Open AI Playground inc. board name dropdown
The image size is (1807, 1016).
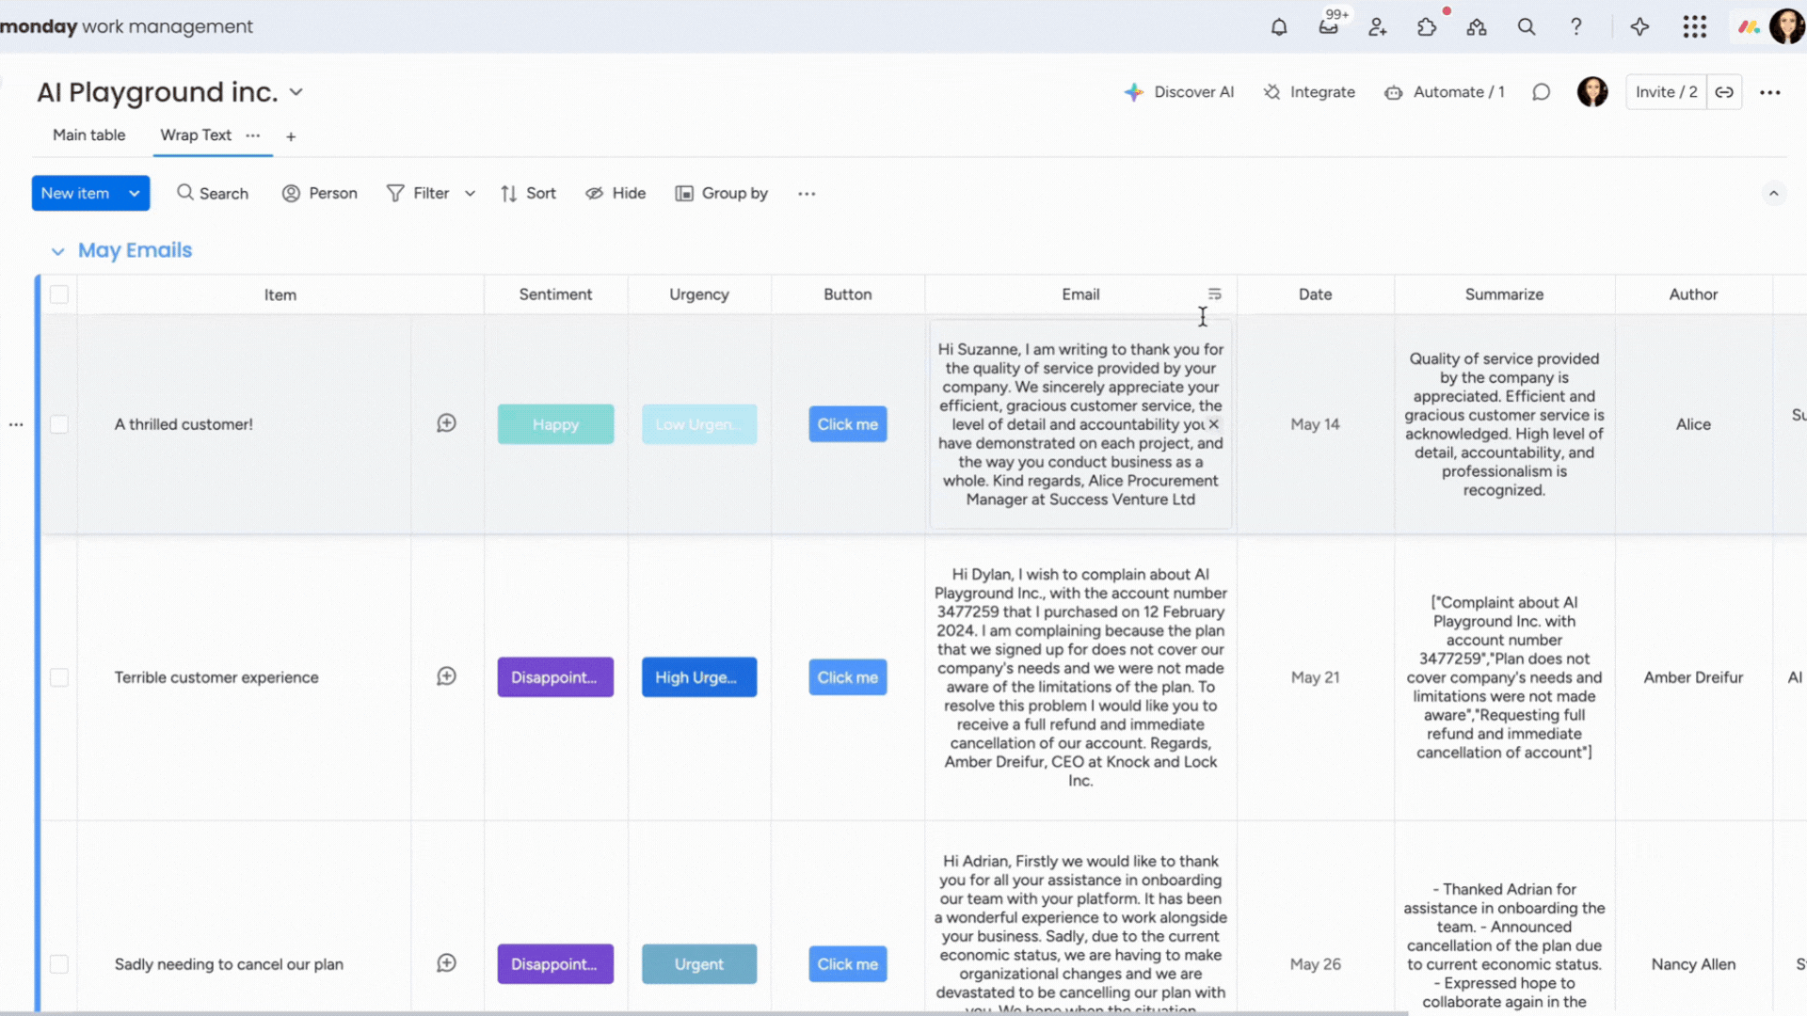click(296, 92)
